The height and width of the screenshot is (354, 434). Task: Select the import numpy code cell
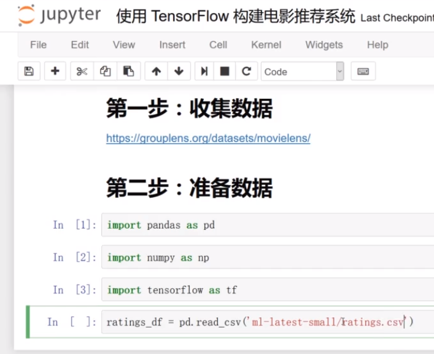coord(268,258)
